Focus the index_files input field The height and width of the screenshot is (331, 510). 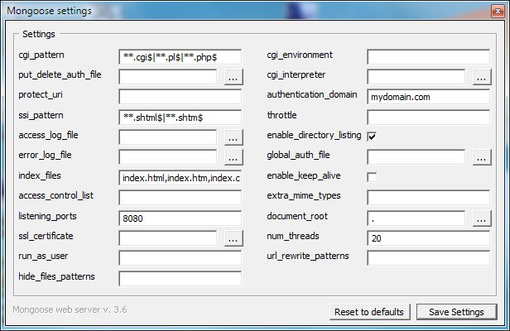(180, 177)
